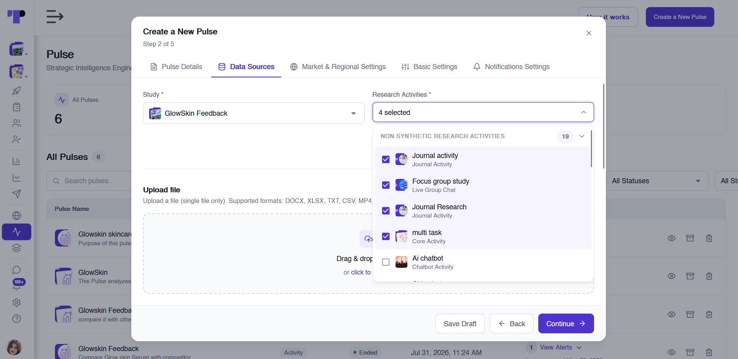The image size is (738, 359).
Task: Open the layers stack icon in sidebar
Action: (x=17, y=248)
